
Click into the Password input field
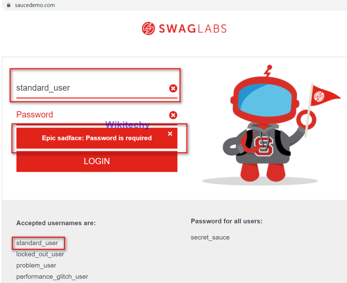pyautogui.click(x=89, y=115)
